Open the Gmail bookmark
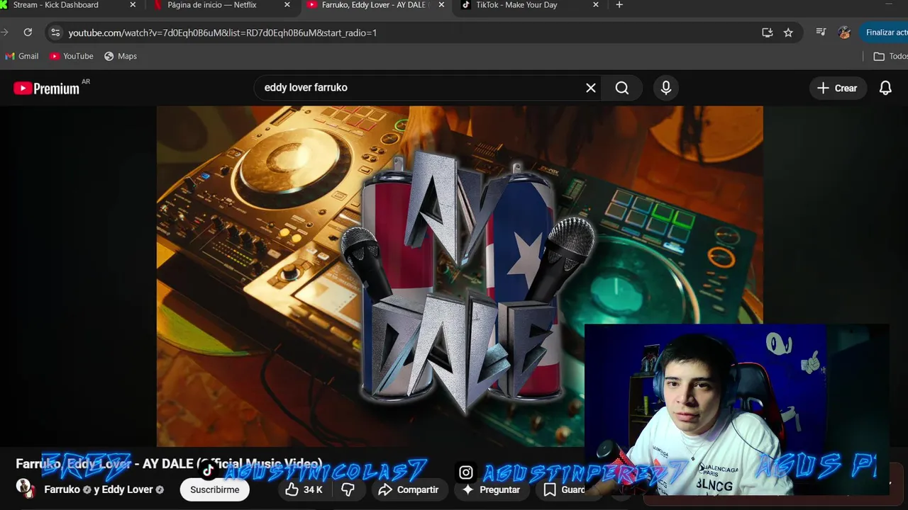 point(22,56)
